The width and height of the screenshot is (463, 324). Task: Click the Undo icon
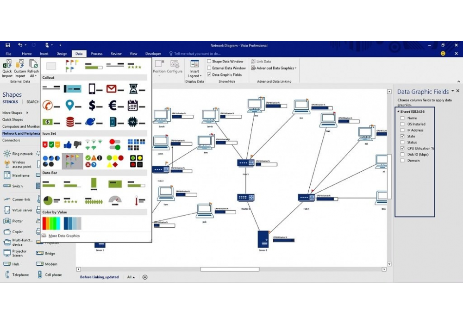click(20, 45)
